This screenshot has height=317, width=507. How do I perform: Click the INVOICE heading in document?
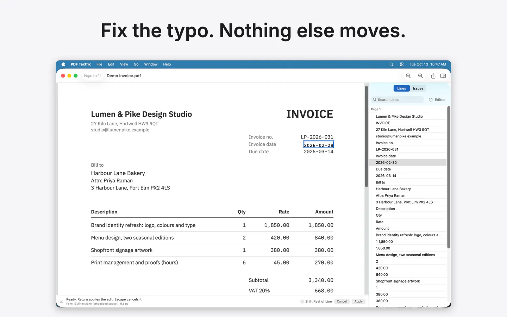(309, 114)
